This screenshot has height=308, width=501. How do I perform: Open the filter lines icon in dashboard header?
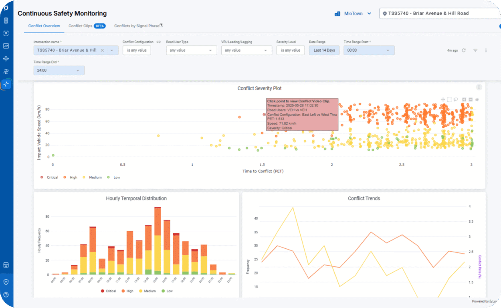[475, 50]
